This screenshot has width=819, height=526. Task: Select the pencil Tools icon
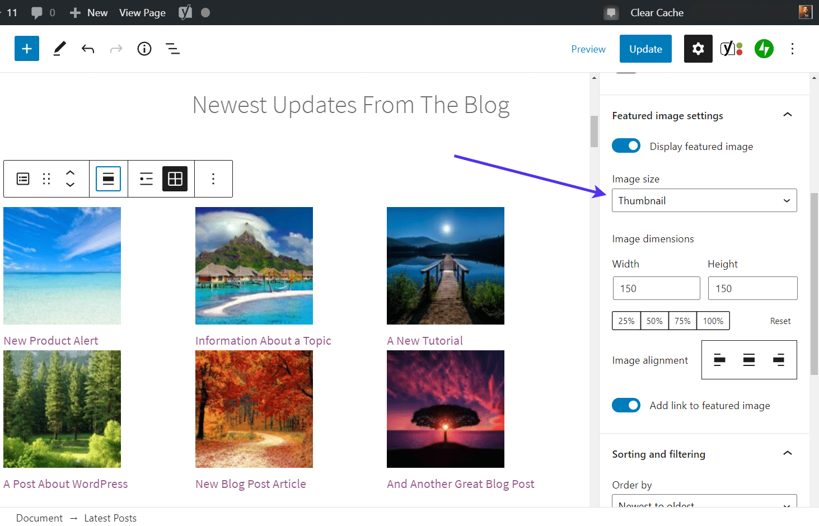(59, 49)
